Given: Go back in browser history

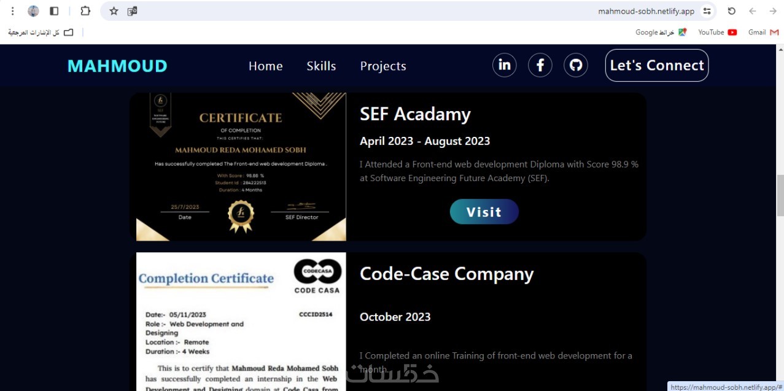Looking at the screenshot, I should 752,11.
